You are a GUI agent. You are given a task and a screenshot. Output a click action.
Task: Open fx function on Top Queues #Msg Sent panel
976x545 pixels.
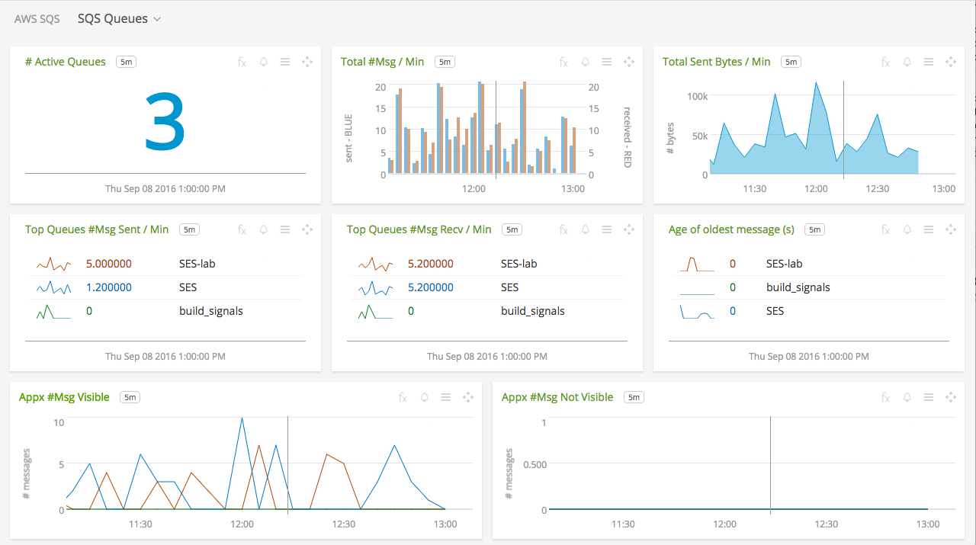[x=242, y=229]
